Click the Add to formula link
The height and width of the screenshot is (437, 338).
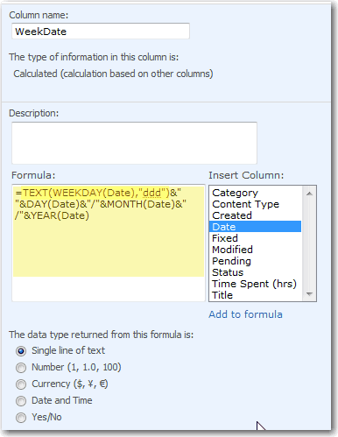(245, 314)
